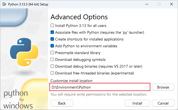Disable Add Python to environment variables
178x110 pixels.
tap(52, 46)
